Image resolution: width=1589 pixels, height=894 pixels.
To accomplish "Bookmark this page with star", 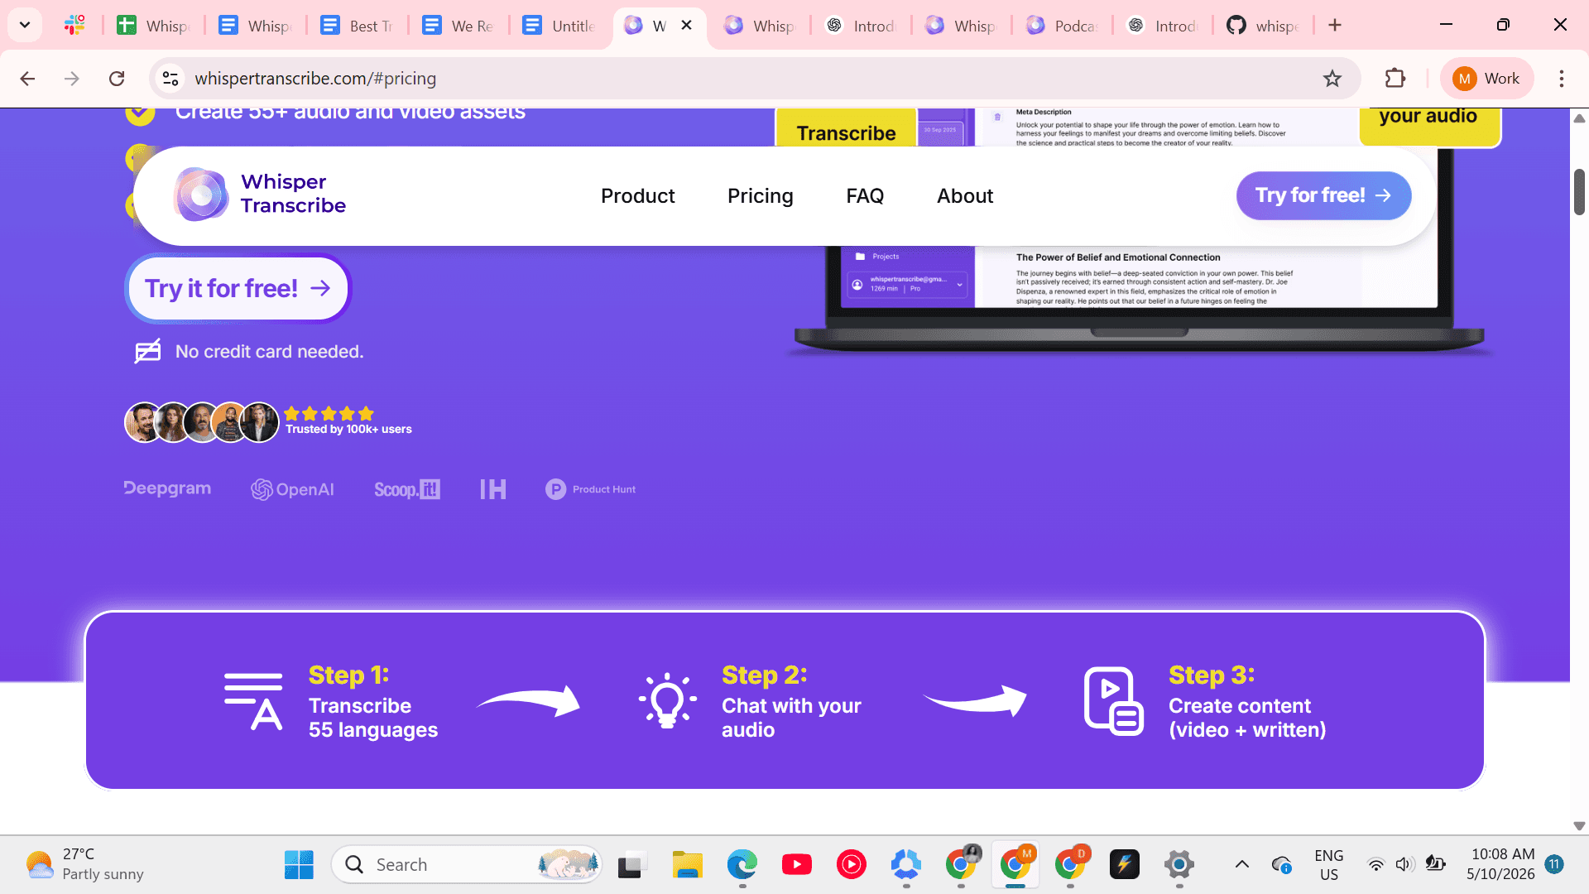I will (1332, 79).
